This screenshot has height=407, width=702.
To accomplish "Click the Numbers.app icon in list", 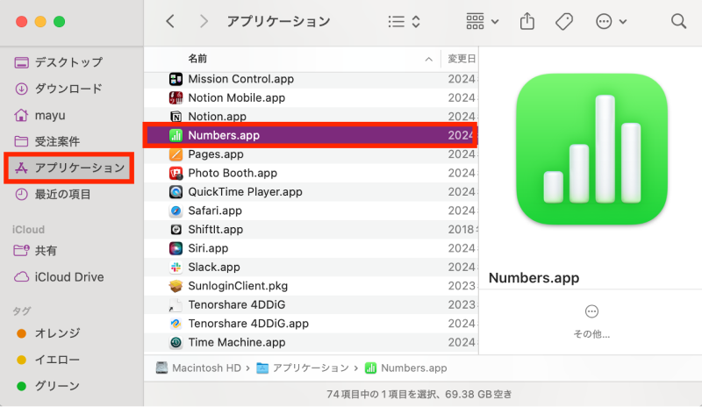I will coord(176,135).
